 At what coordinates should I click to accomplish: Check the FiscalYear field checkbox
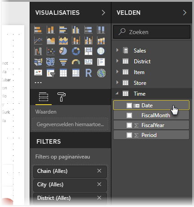[x=129, y=125]
